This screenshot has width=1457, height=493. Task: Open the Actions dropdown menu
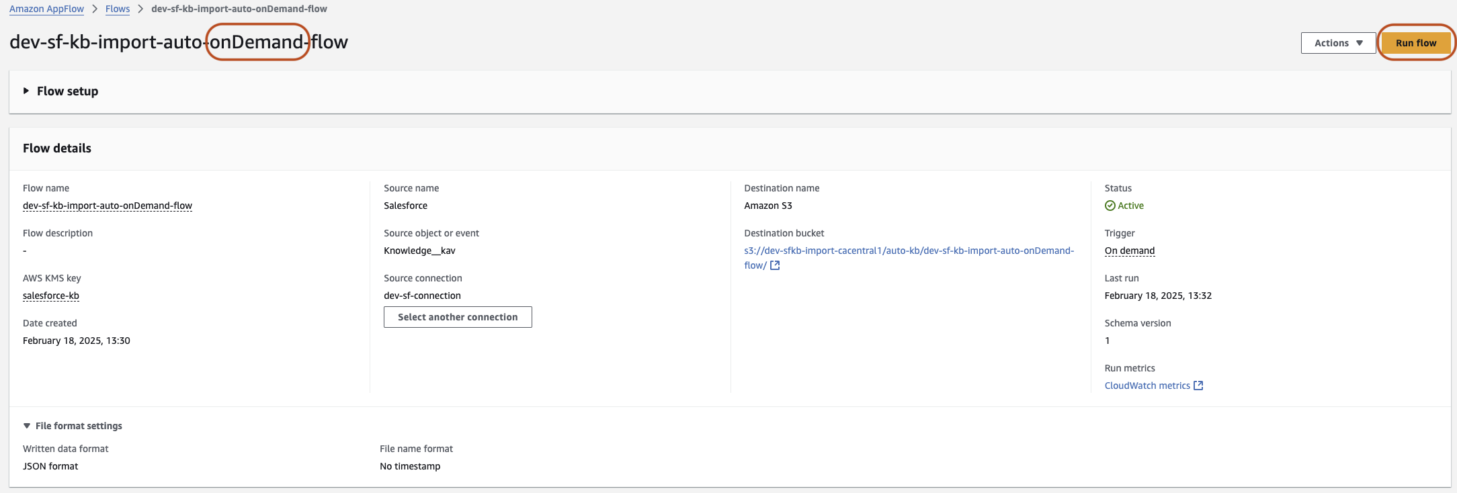pyautogui.click(x=1338, y=43)
